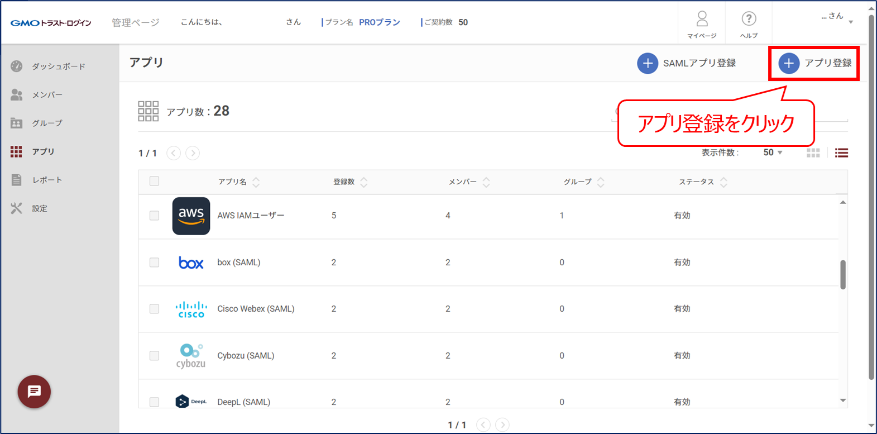The image size is (877, 434).
Task: Open the Cybozu (SAML) app name
Action: [246, 356]
